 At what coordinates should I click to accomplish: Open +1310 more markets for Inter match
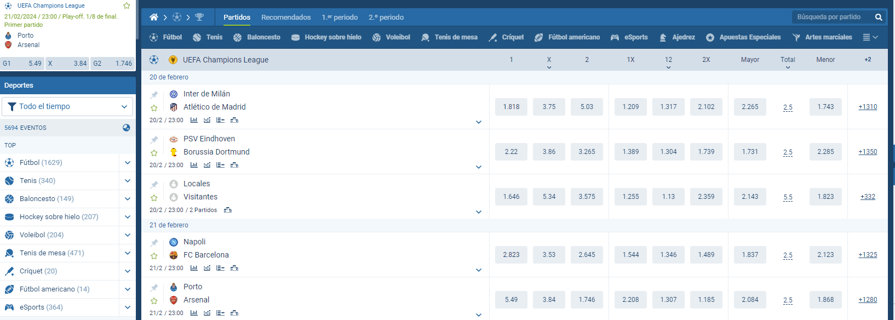pos(868,107)
